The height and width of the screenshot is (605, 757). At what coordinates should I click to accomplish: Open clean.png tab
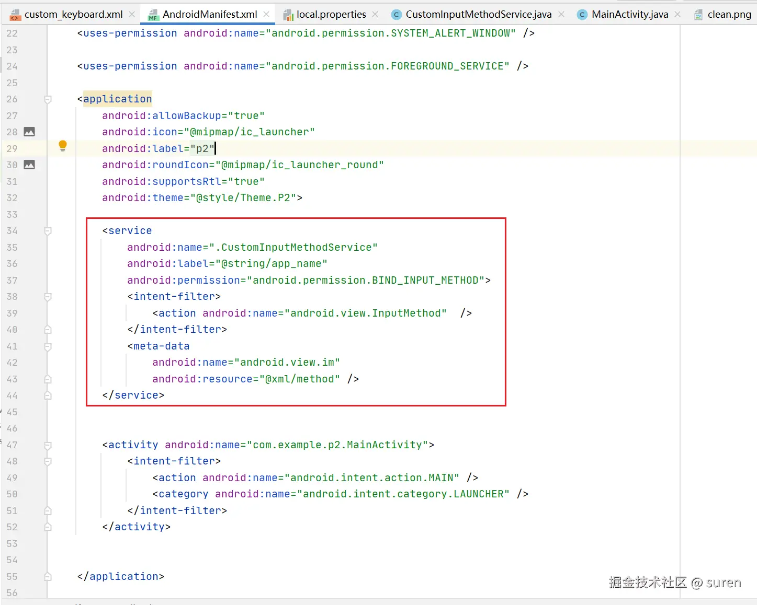pyautogui.click(x=729, y=14)
